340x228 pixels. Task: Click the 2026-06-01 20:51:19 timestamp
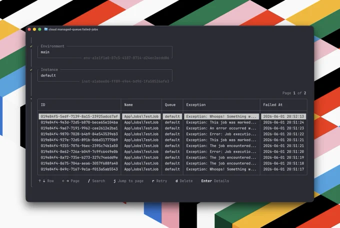pyautogui.click(x=283, y=157)
